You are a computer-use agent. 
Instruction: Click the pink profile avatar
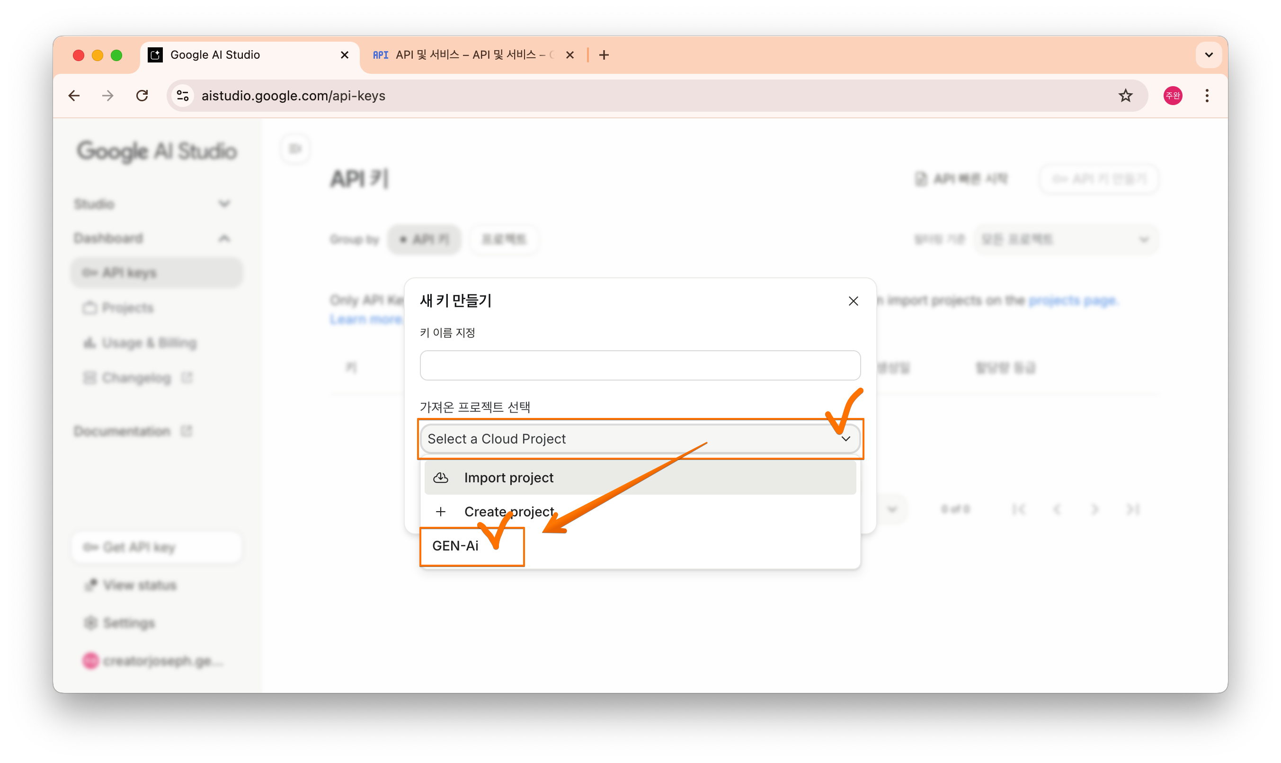1172,96
